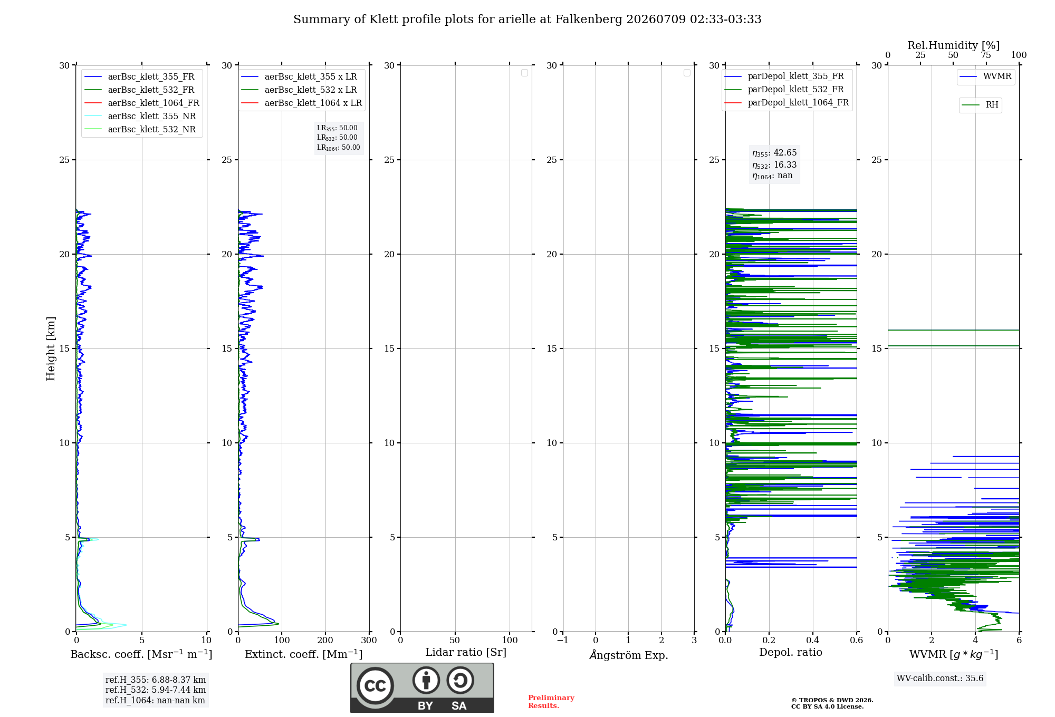The image size is (1055, 717).
Task: Click the blue aerBsc_klett_355_FR legend line
Action: 93,77
